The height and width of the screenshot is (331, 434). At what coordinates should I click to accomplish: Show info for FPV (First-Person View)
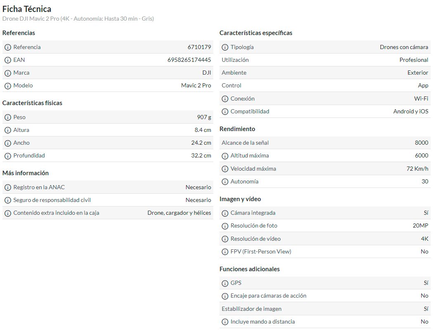pos(225,251)
